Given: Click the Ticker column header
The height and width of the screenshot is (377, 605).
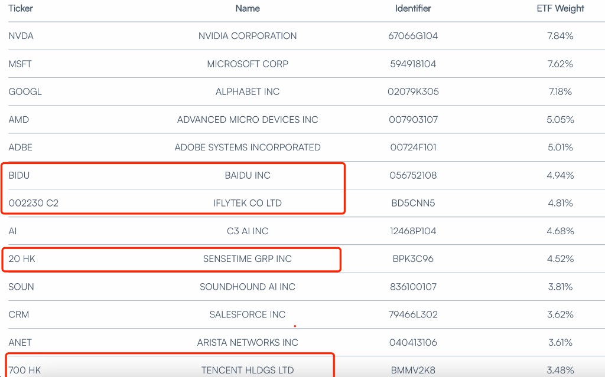Looking at the screenshot, I should click(20, 9).
